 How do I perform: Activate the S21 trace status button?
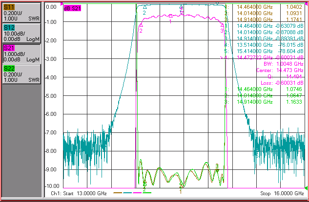(x=21, y=54)
